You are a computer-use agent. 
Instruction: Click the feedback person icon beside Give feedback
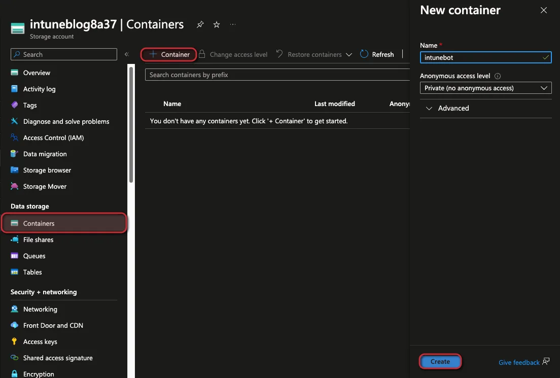coord(546,362)
